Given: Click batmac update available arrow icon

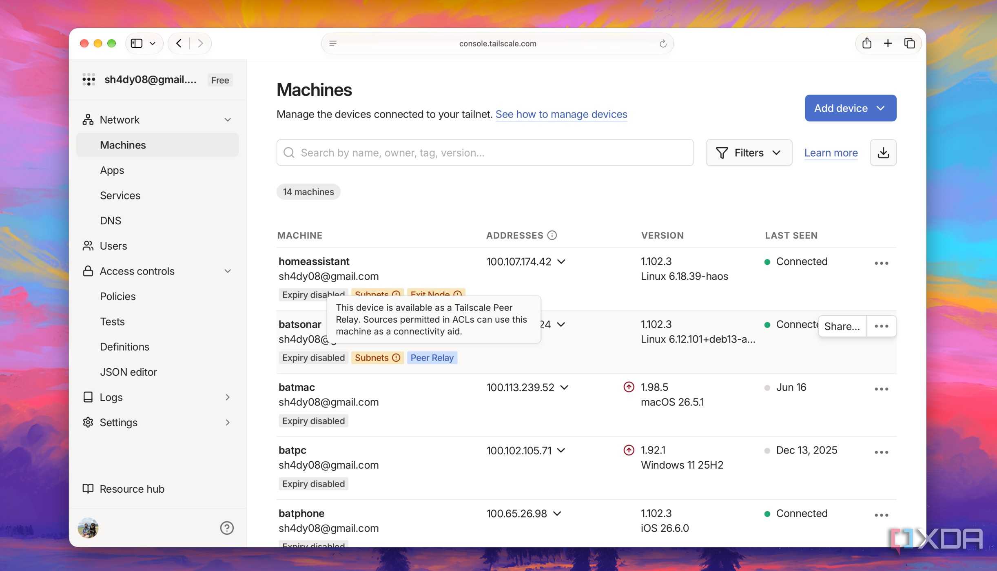Looking at the screenshot, I should (x=629, y=387).
